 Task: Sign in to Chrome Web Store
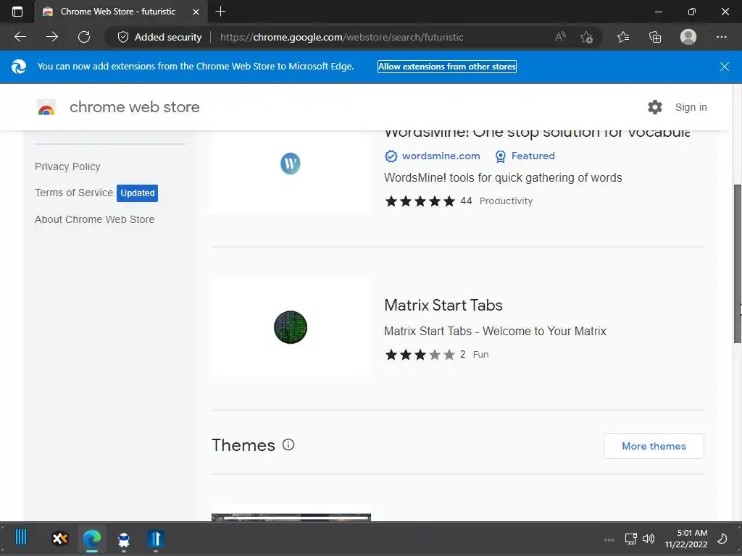[691, 107]
